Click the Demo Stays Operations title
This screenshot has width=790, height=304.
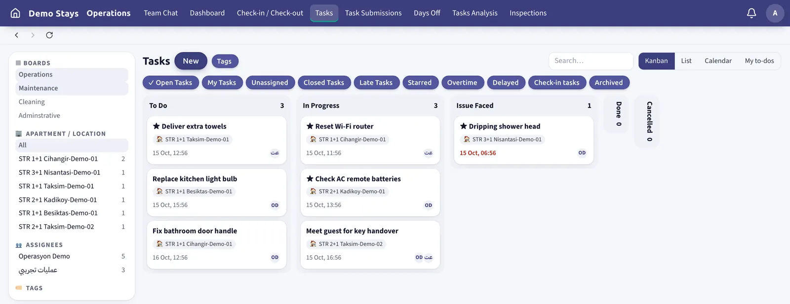[x=79, y=13]
